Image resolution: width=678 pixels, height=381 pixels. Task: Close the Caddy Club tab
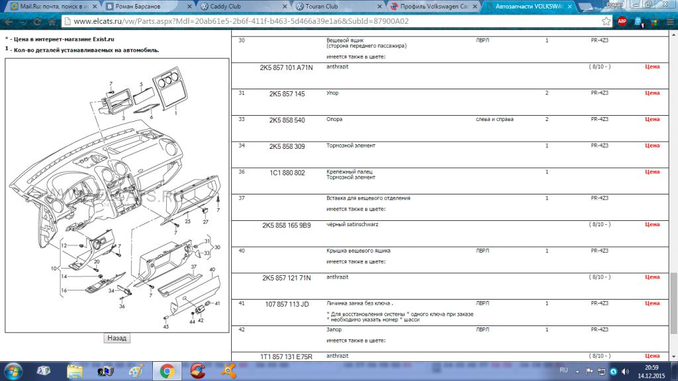pos(285,7)
